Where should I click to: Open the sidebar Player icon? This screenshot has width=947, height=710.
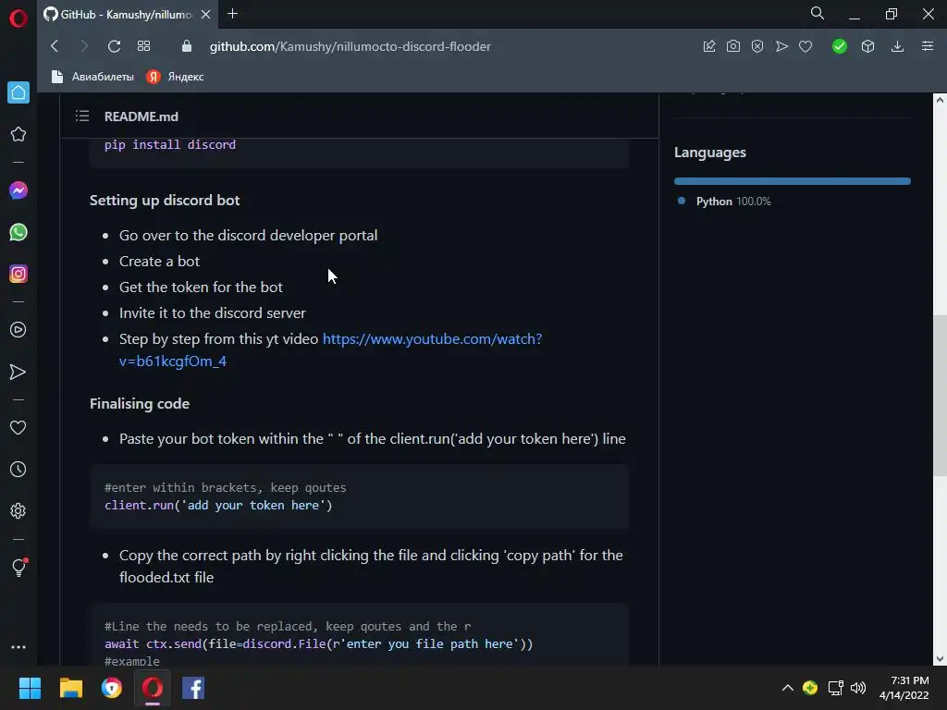pyautogui.click(x=18, y=330)
